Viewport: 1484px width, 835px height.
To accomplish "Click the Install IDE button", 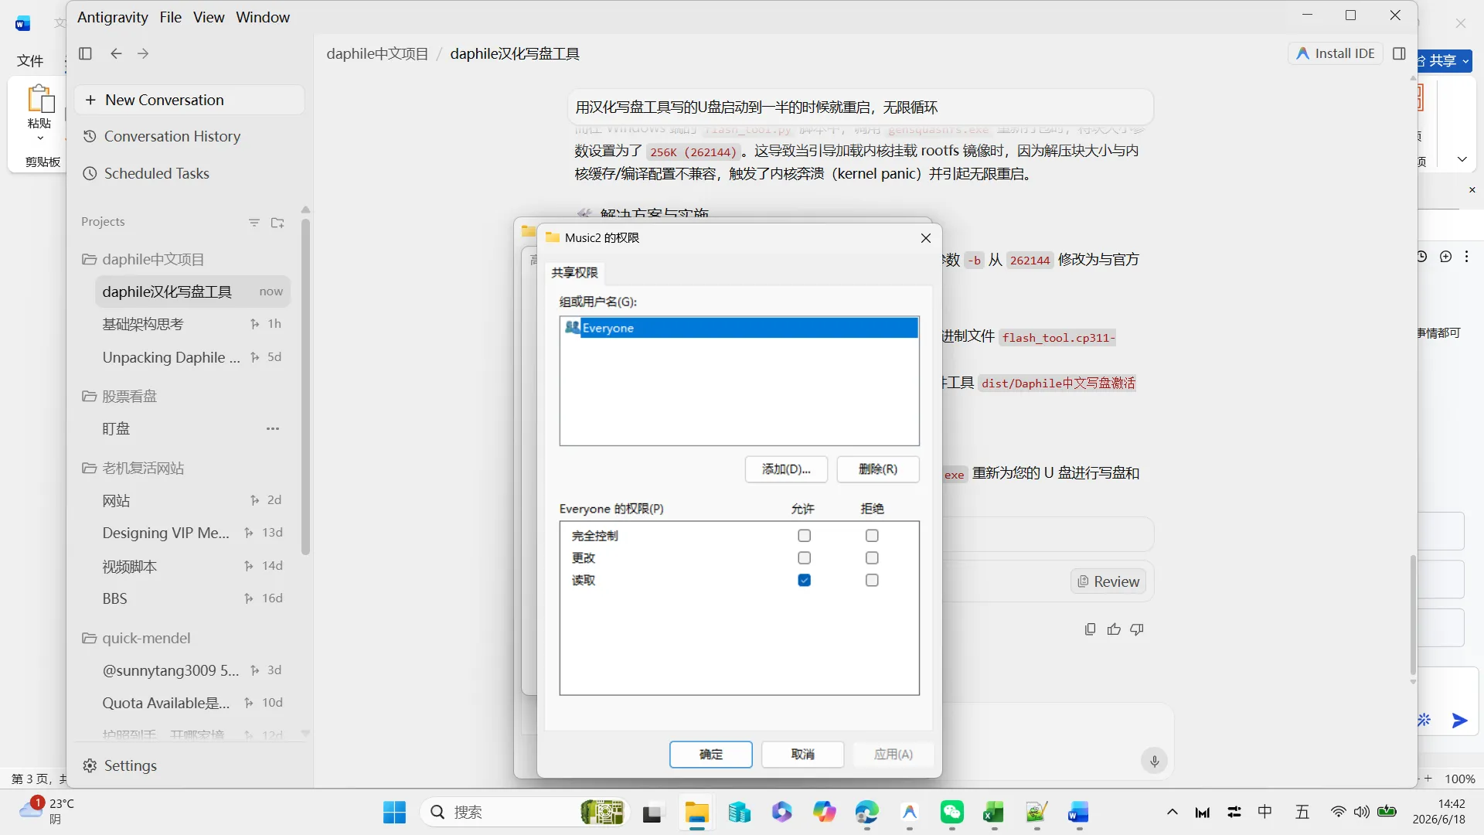I will point(1336,53).
